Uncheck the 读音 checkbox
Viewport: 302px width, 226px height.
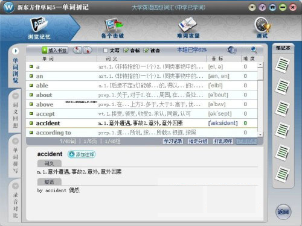pyautogui.click(x=146, y=50)
